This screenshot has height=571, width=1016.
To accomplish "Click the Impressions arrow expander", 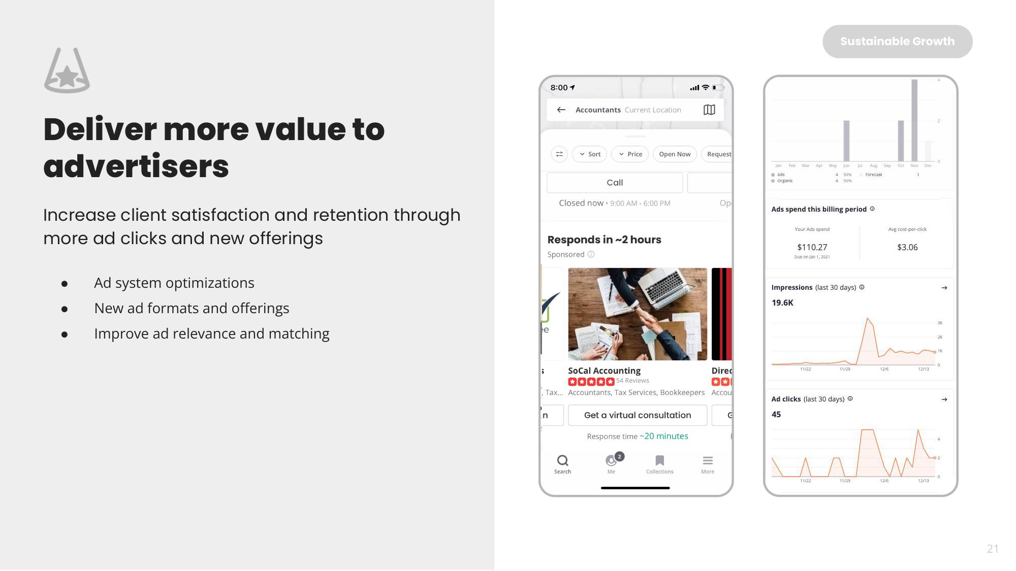I will pyautogui.click(x=943, y=288).
